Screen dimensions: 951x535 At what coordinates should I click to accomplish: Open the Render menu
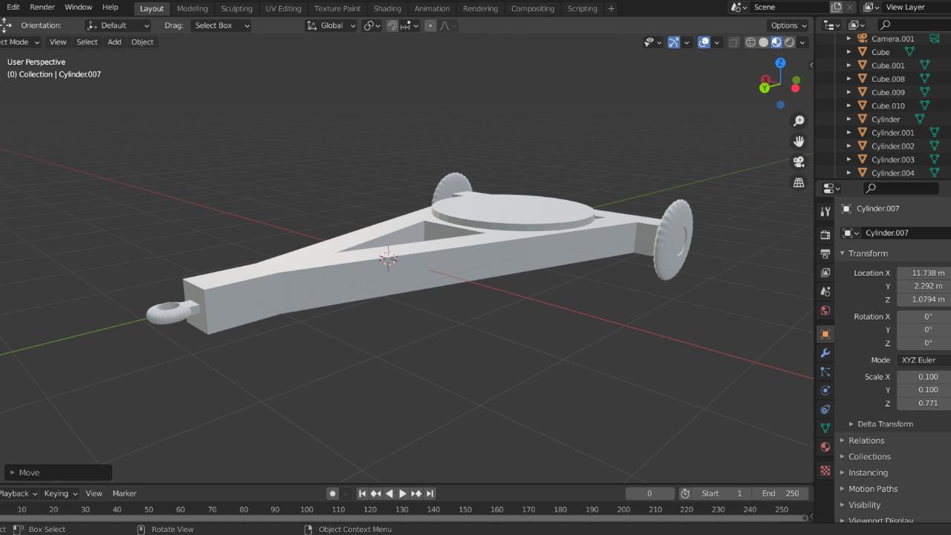pos(42,7)
